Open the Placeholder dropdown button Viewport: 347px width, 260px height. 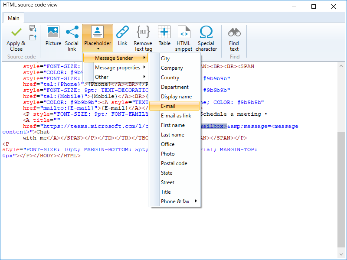click(98, 38)
